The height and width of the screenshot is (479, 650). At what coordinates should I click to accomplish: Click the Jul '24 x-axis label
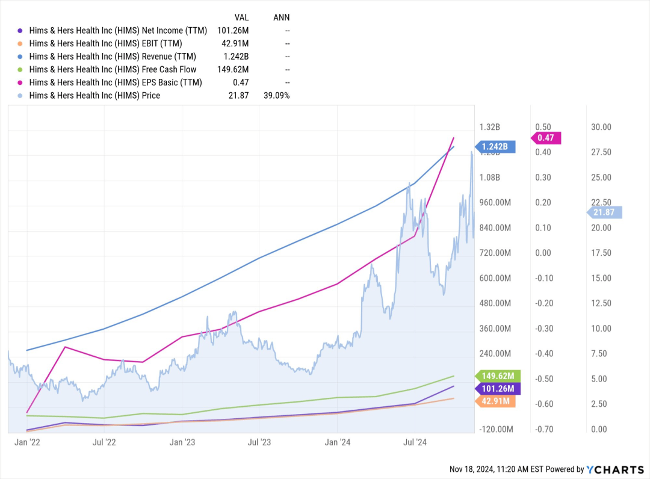(x=415, y=442)
